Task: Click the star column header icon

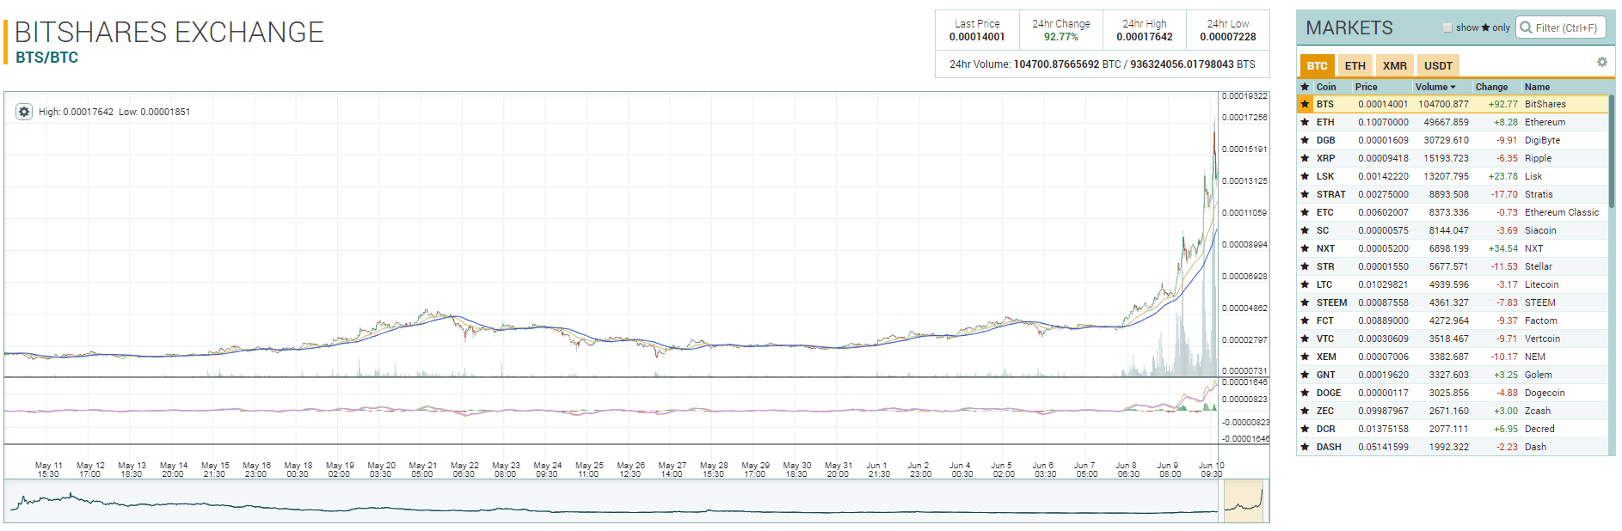Action: pyautogui.click(x=1305, y=87)
